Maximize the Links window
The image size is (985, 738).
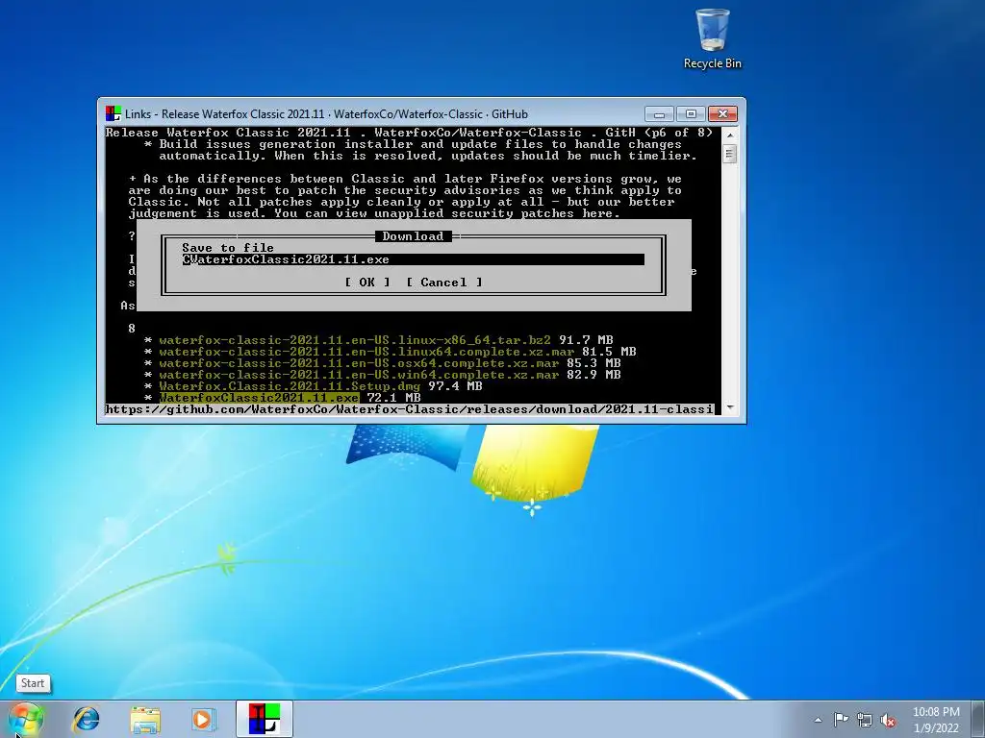691,114
